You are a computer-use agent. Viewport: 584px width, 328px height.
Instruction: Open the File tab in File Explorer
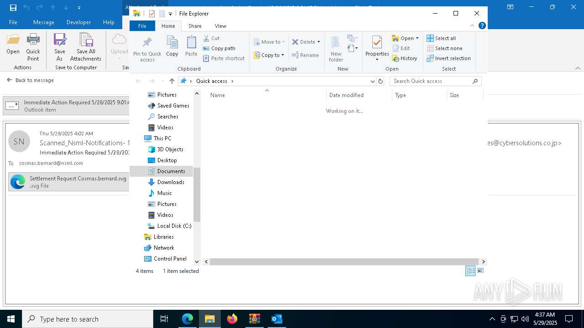[142, 26]
